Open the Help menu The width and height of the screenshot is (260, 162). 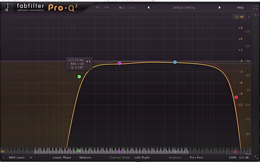pyautogui.click(x=240, y=7)
